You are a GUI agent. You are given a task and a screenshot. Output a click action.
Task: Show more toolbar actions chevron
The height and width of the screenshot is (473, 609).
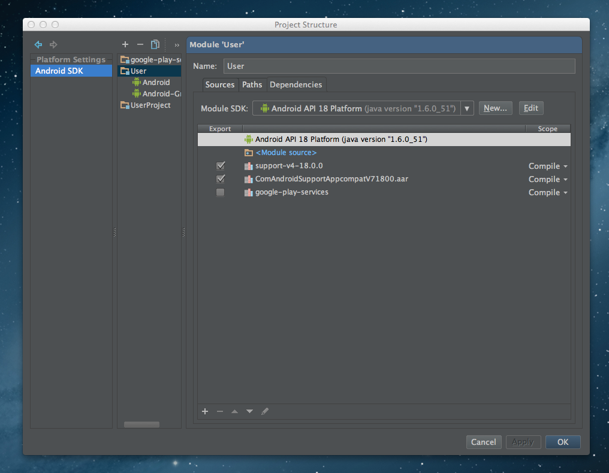(177, 45)
